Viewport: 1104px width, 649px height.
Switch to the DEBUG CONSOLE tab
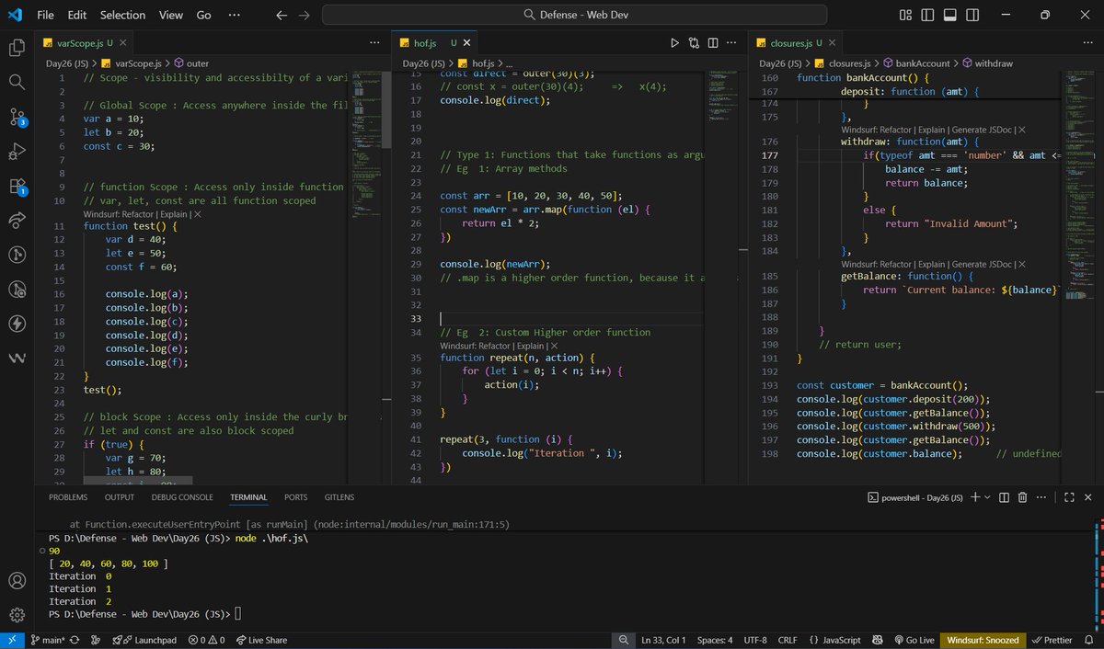tap(182, 497)
